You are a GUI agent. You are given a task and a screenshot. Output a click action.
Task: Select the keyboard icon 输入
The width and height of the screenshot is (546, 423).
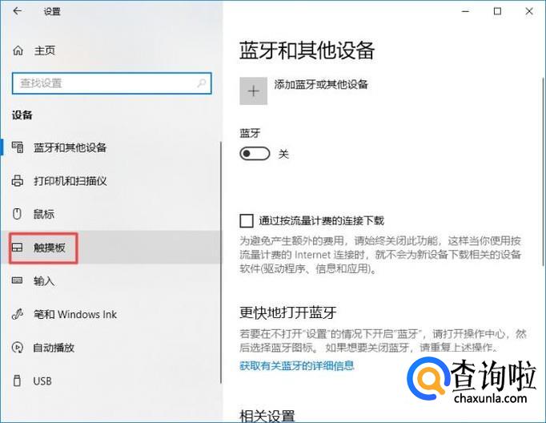pyautogui.click(x=17, y=280)
